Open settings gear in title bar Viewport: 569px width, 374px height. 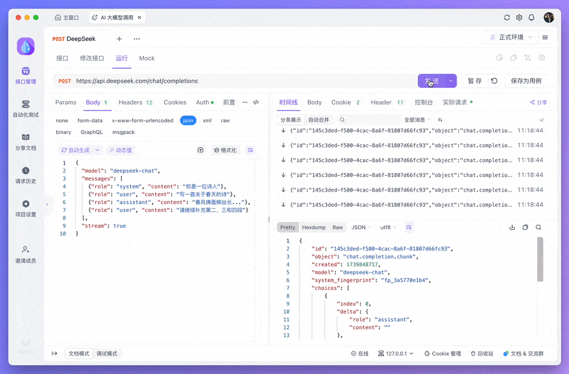point(519,17)
